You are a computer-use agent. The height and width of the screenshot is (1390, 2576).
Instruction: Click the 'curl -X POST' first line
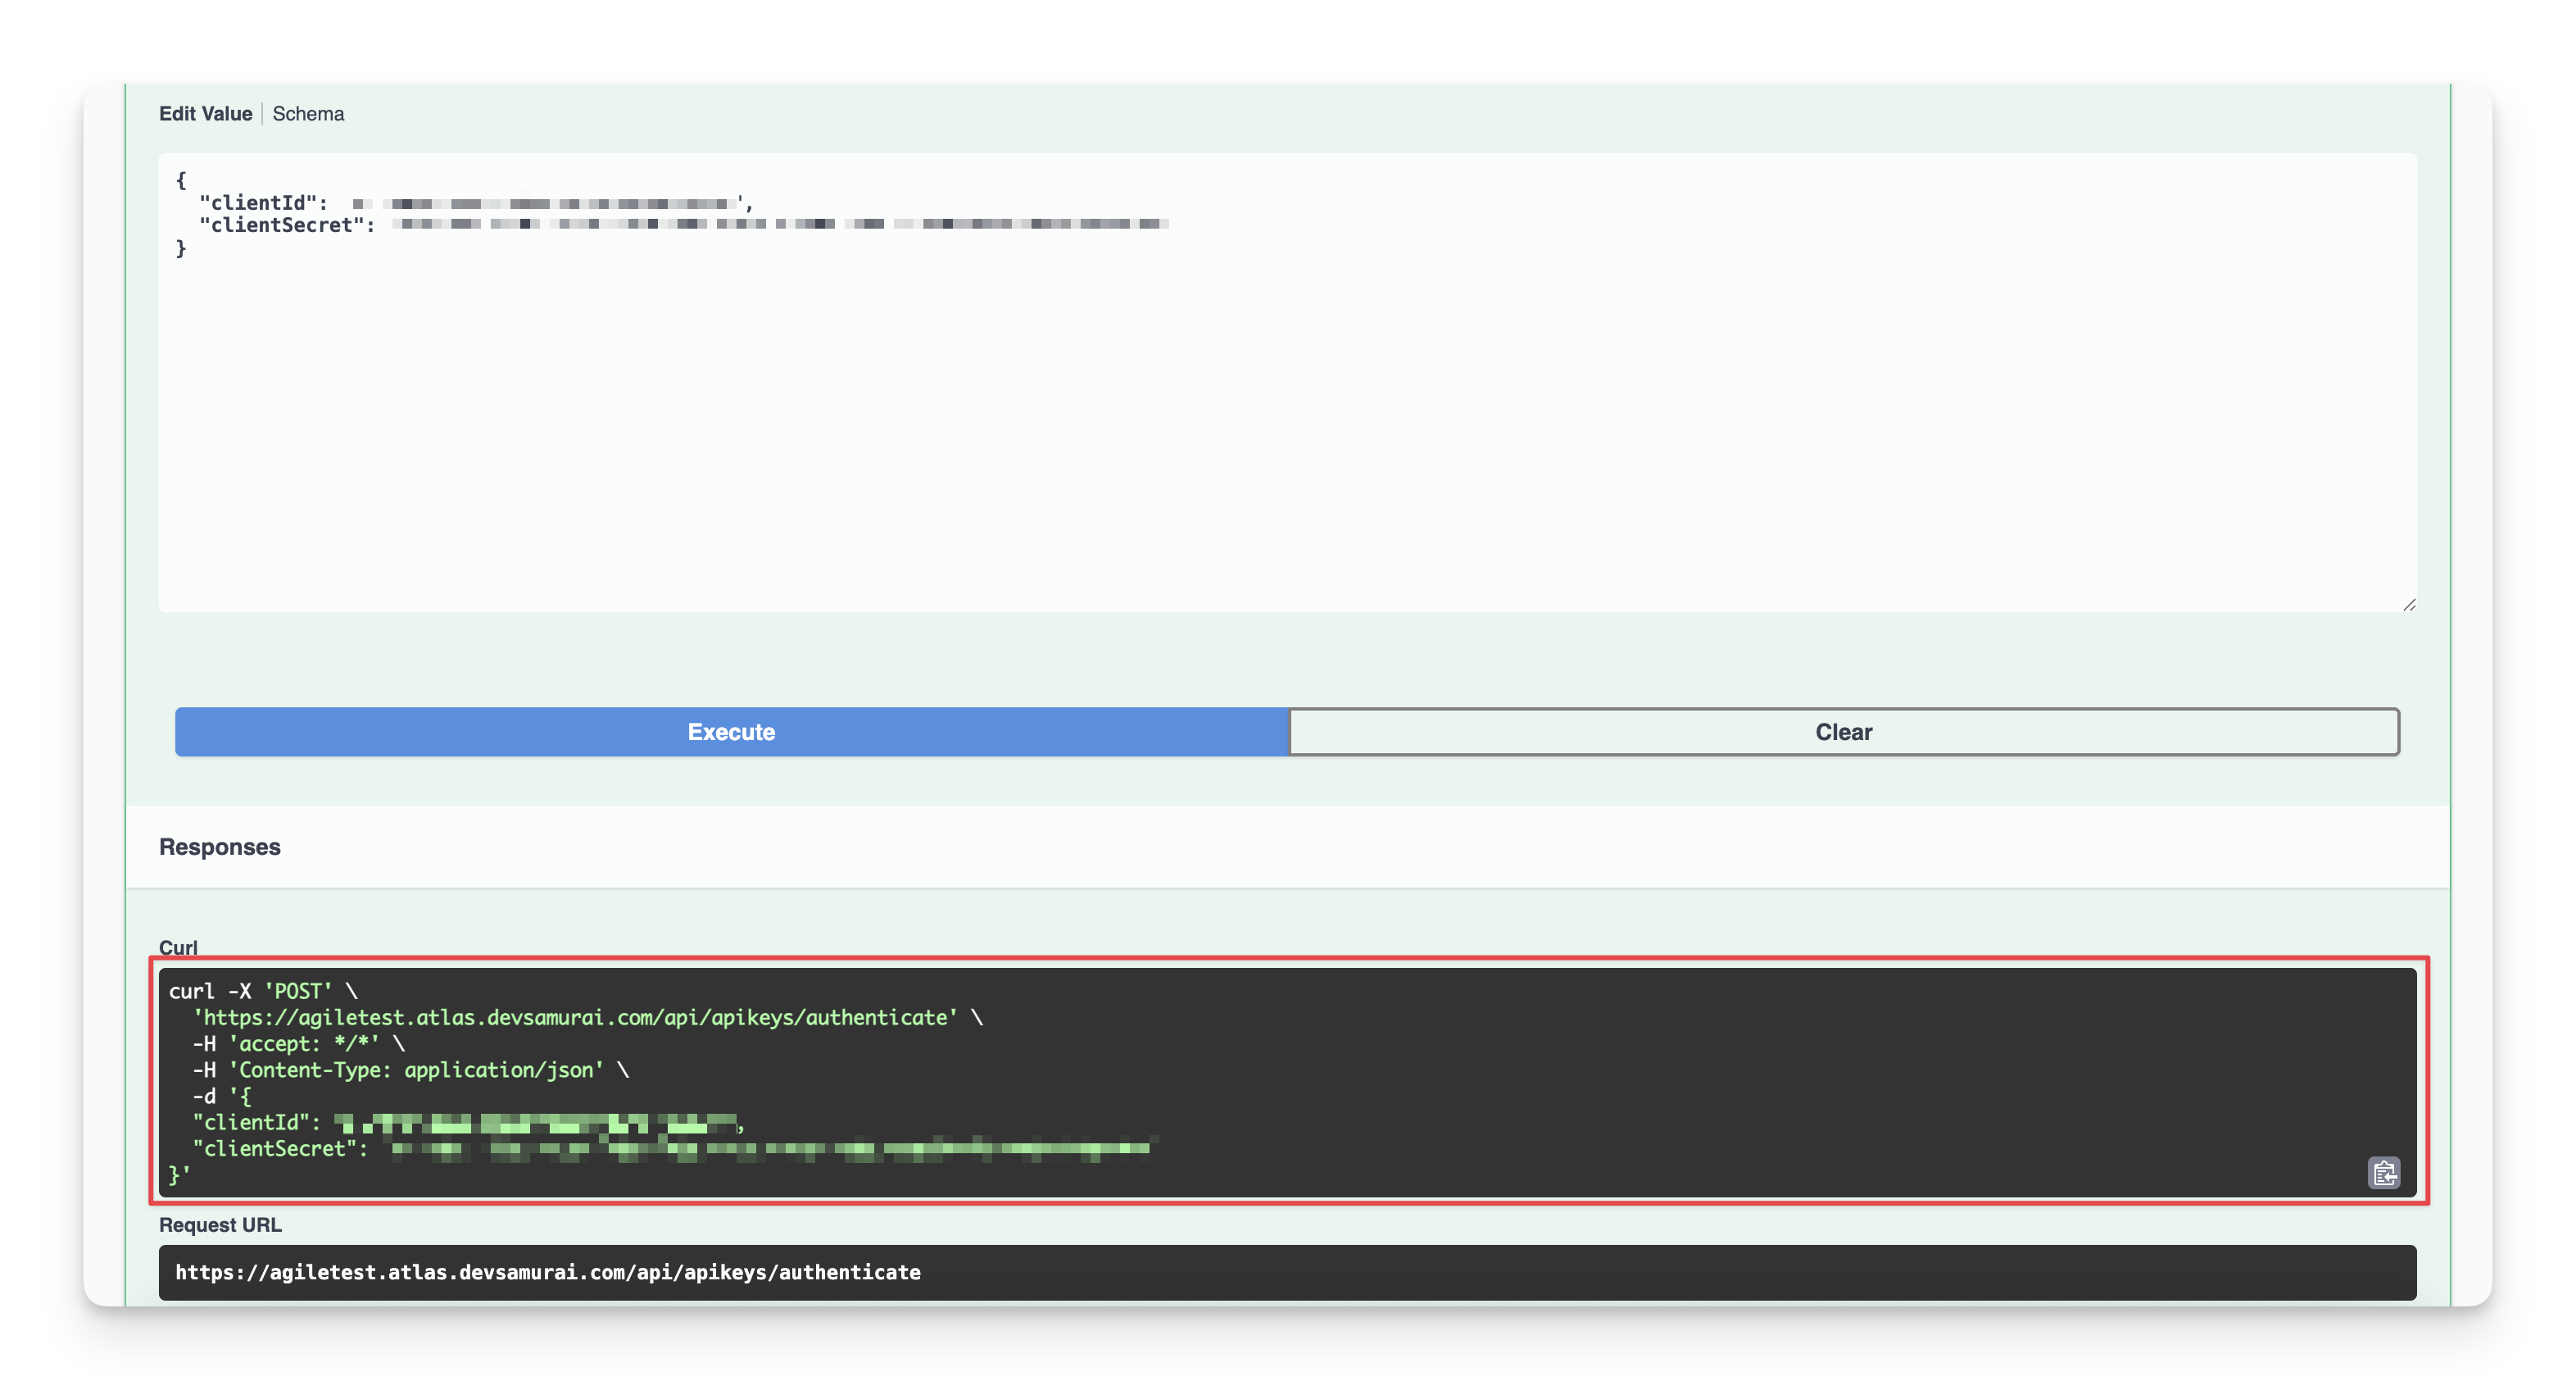[x=262, y=991]
